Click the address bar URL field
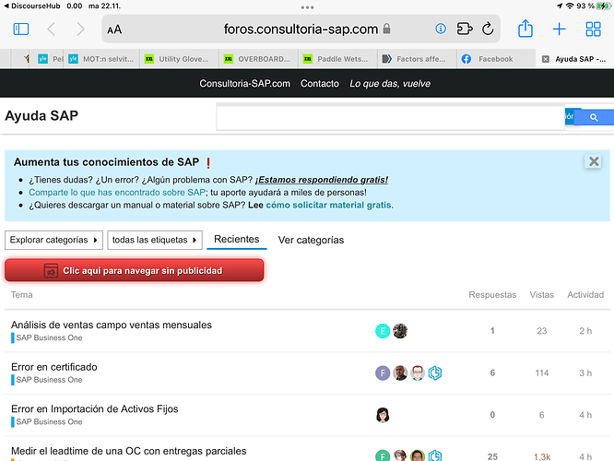 click(x=301, y=29)
